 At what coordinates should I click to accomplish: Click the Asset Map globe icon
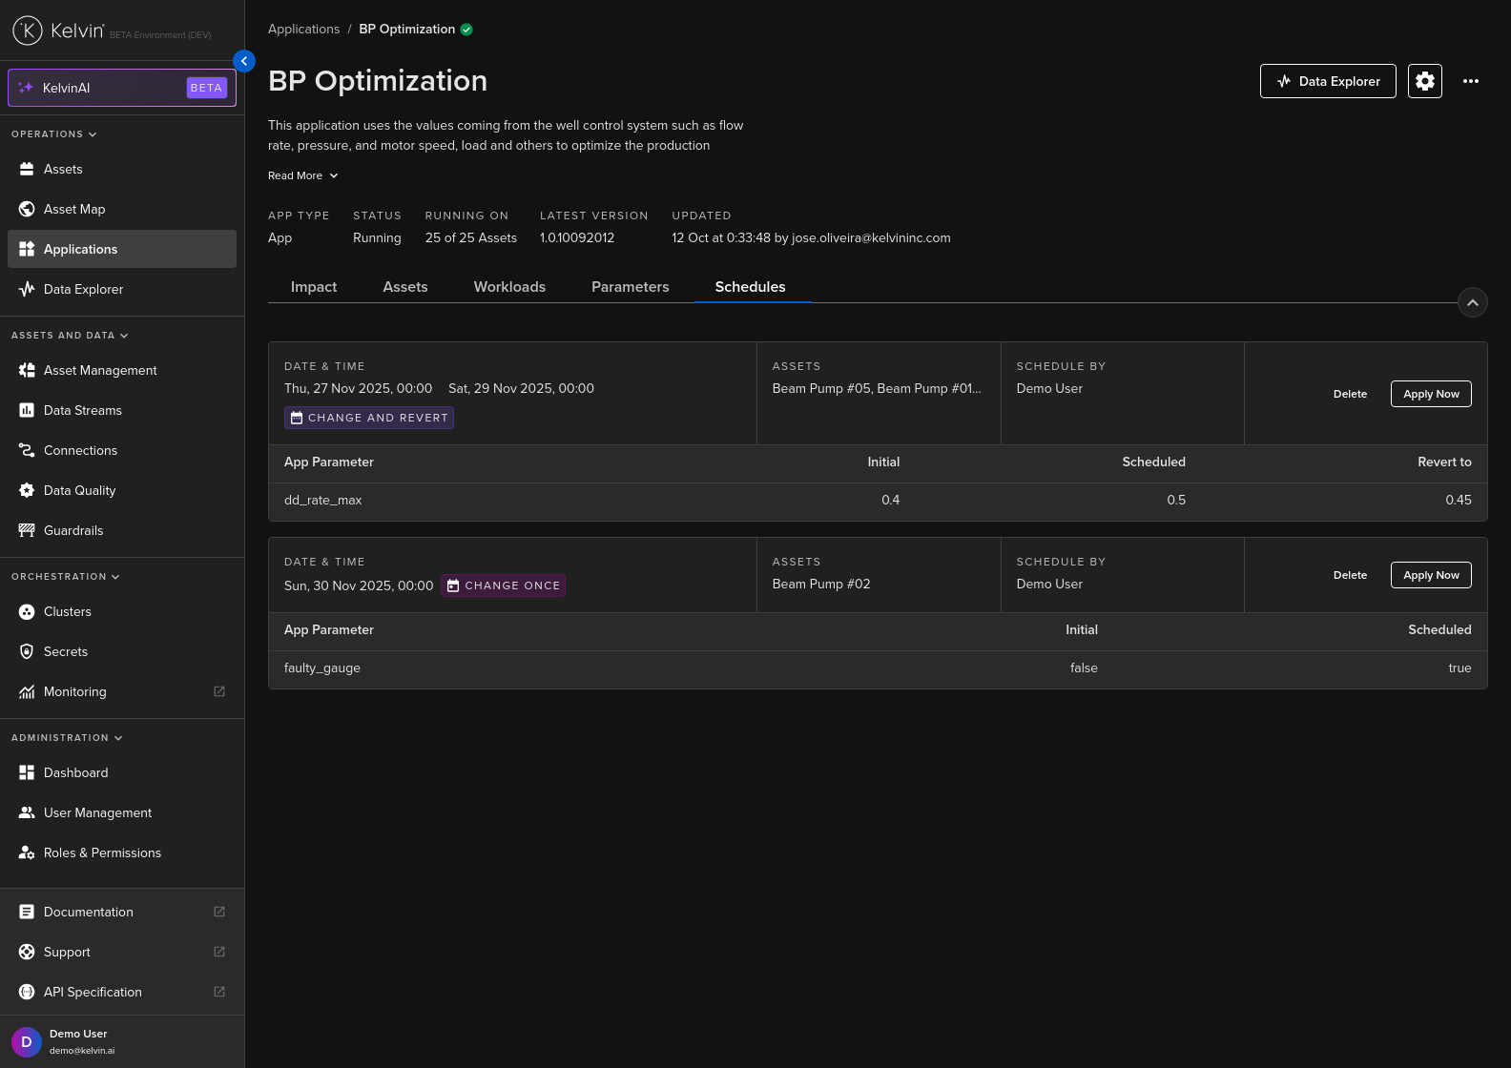point(27,209)
